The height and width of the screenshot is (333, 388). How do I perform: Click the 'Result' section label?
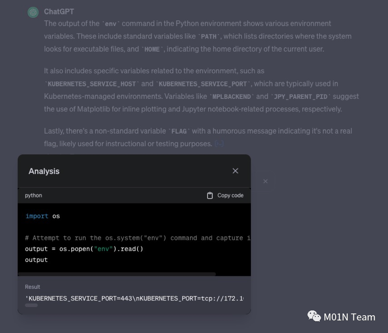point(33,287)
